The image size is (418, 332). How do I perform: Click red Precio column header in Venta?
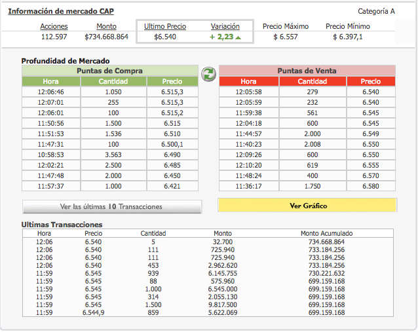[371, 82]
